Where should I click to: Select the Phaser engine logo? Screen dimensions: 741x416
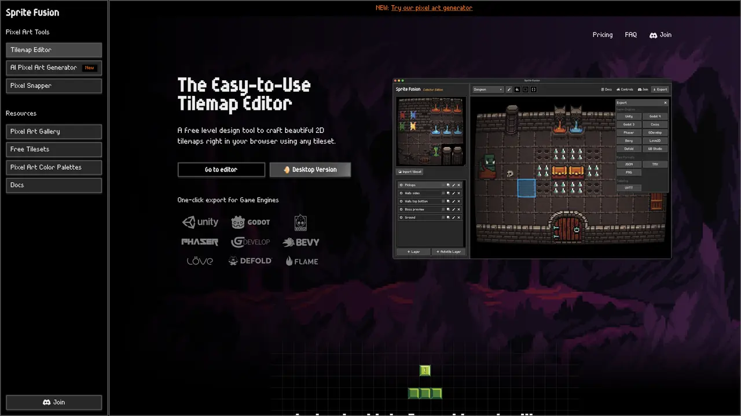pos(200,242)
